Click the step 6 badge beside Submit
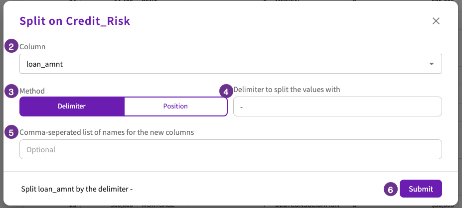This screenshot has height=208, width=462. pos(390,190)
